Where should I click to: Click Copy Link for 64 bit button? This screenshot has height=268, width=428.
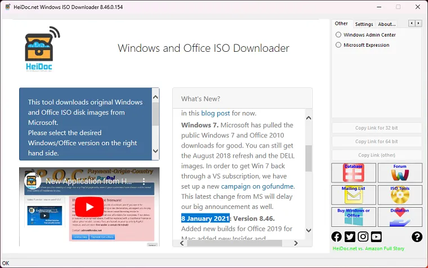pyautogui.click(x=377, y=141)
